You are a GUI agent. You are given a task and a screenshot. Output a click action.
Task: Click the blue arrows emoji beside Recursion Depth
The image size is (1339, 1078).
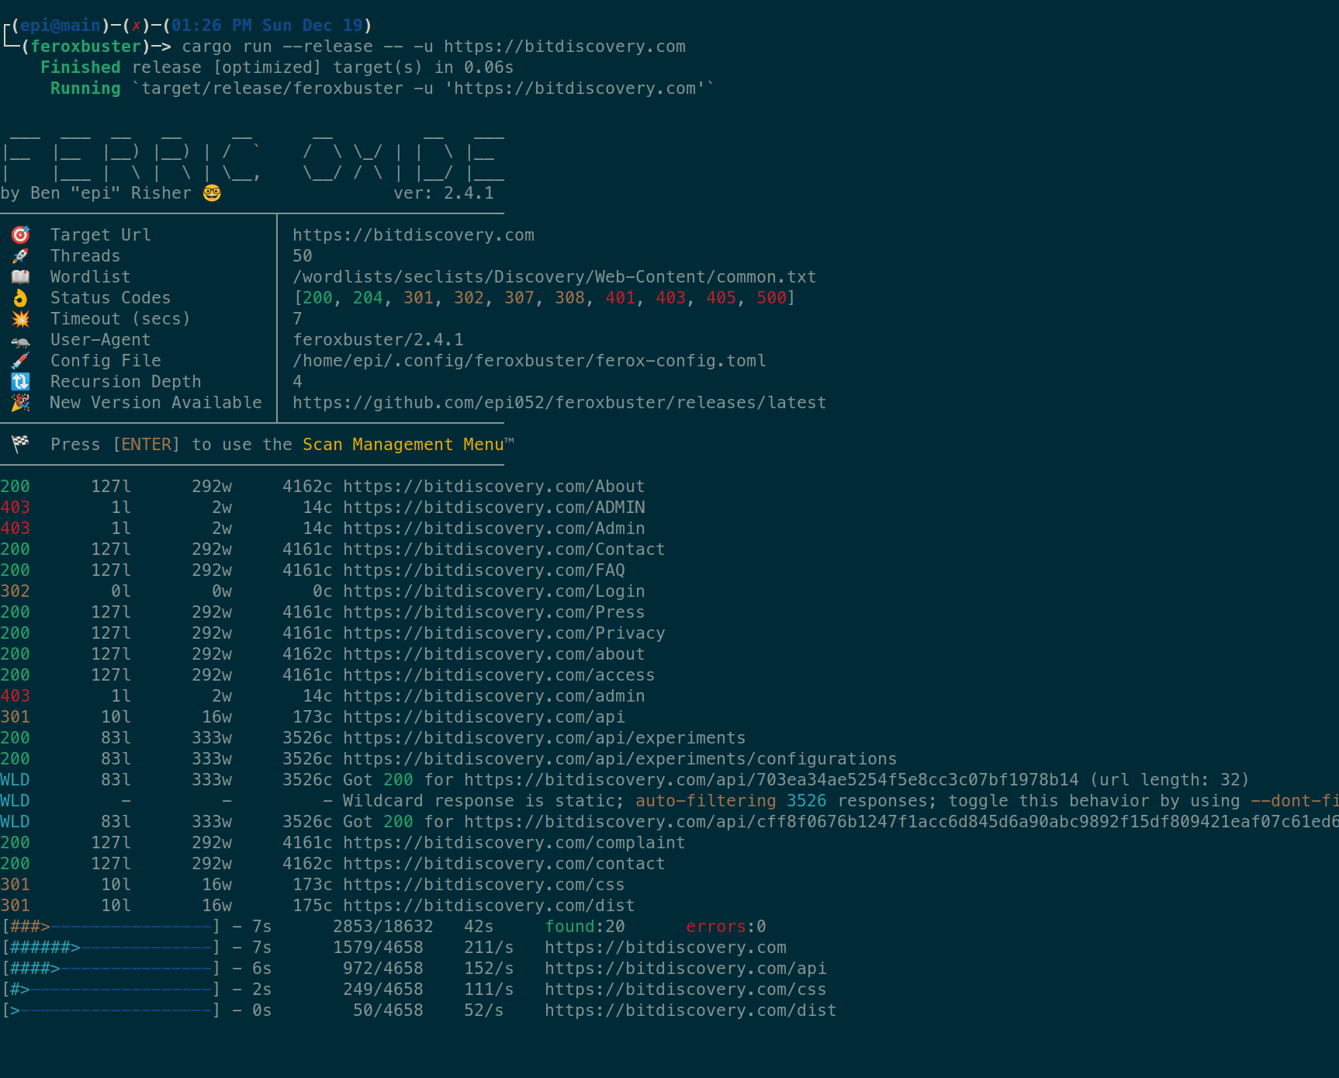pos(20,382)
